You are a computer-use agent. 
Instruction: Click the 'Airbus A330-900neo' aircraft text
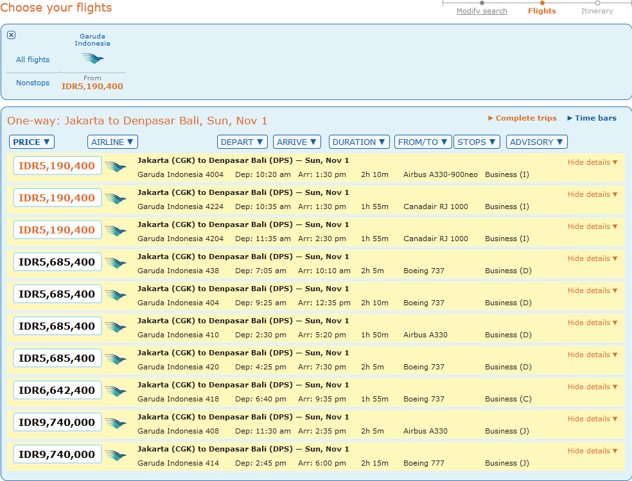click(441, 174)
